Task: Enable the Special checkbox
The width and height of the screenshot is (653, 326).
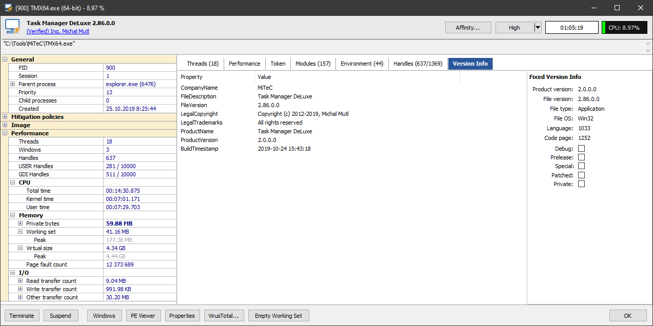Action: pos(581,166)
